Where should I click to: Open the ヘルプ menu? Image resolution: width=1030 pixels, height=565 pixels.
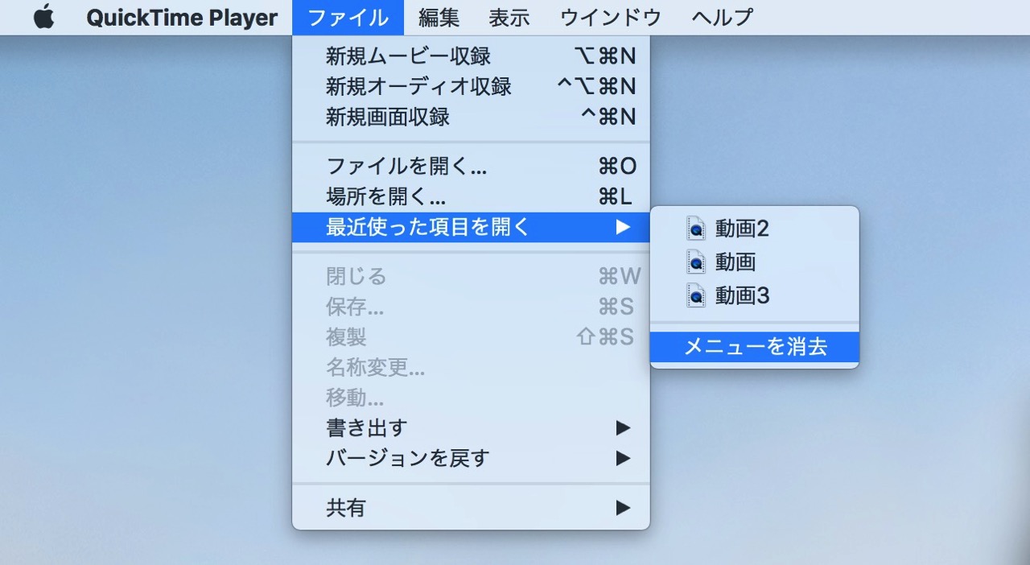[722, 17]
